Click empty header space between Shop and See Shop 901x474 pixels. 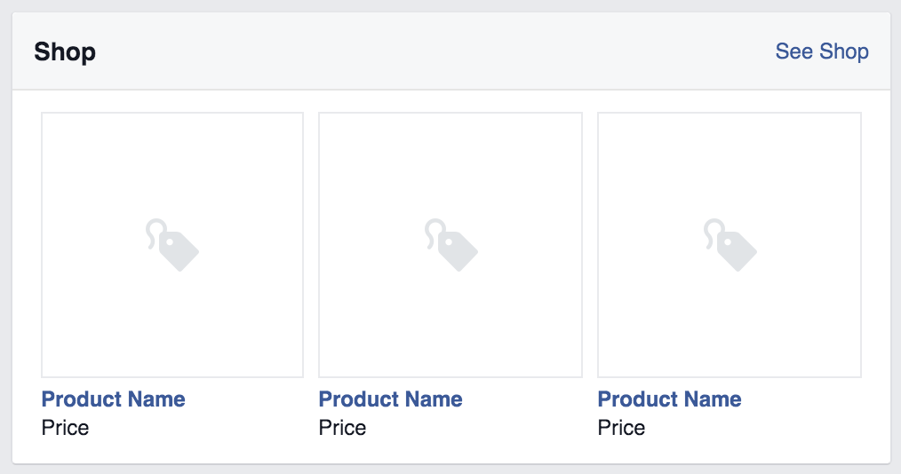pyautogui.click(x=427, y=51)
